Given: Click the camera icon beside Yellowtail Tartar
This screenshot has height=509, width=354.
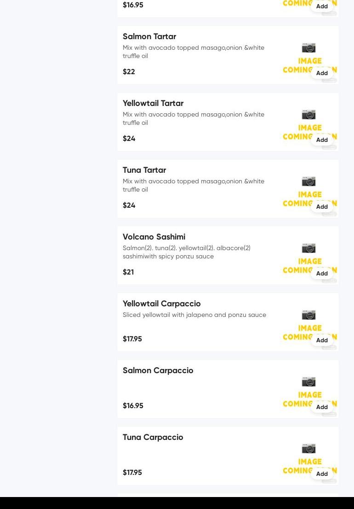Looking at the screenshot, I should tap(308, 115).
